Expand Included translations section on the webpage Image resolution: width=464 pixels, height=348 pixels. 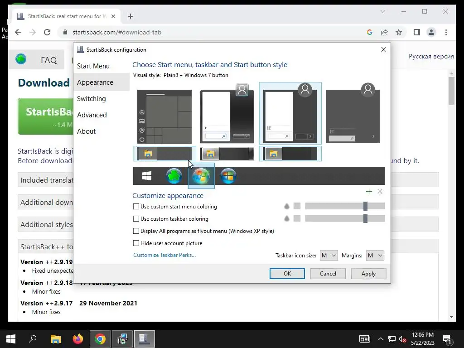tap(46, 180)
